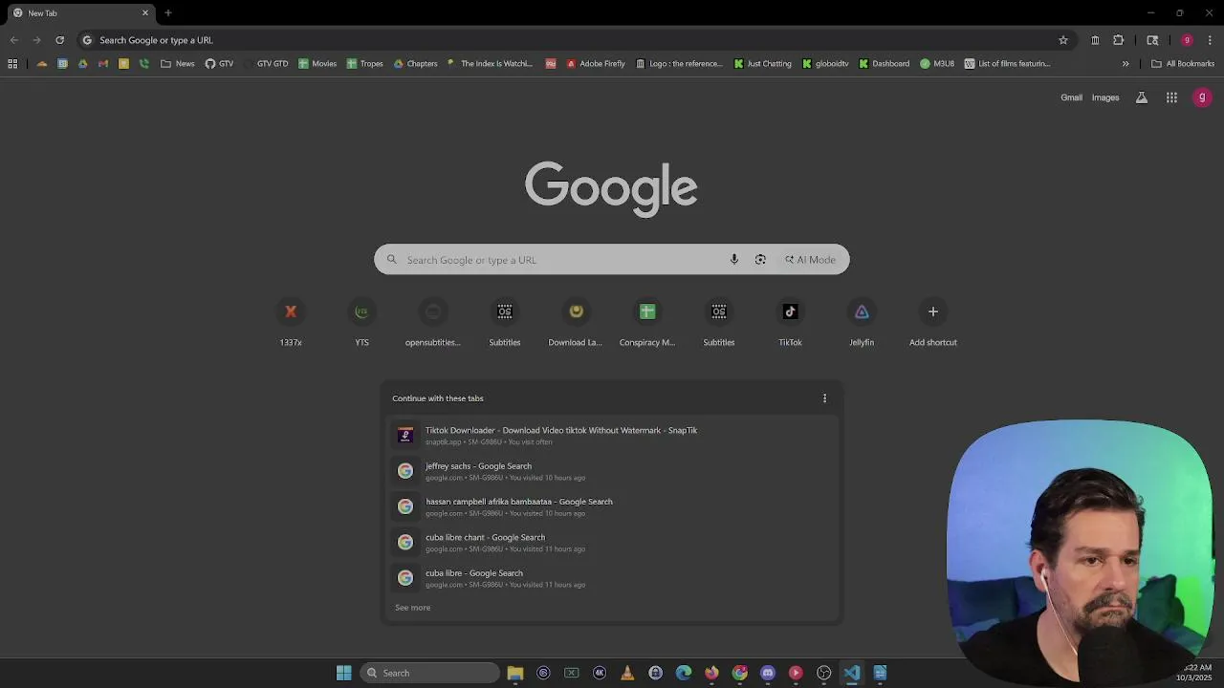Open the cuba libre - Google Search entry
The image size is (1224, 688).
(x=612, y=578)
